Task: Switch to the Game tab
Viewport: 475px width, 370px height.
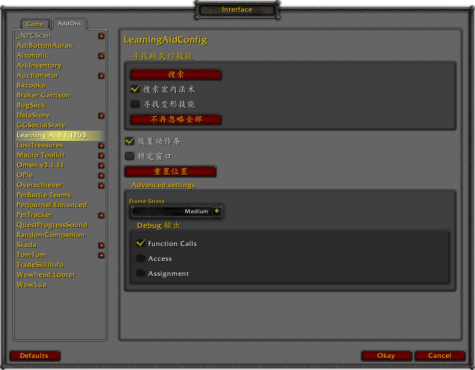Action: [35, 24]
